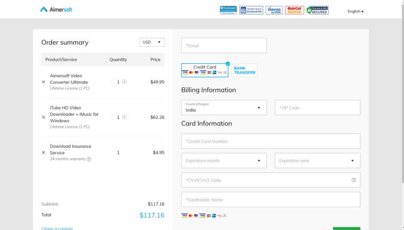Click the $49.95 price value
The image size is (404, 230).
click(158, 82)
